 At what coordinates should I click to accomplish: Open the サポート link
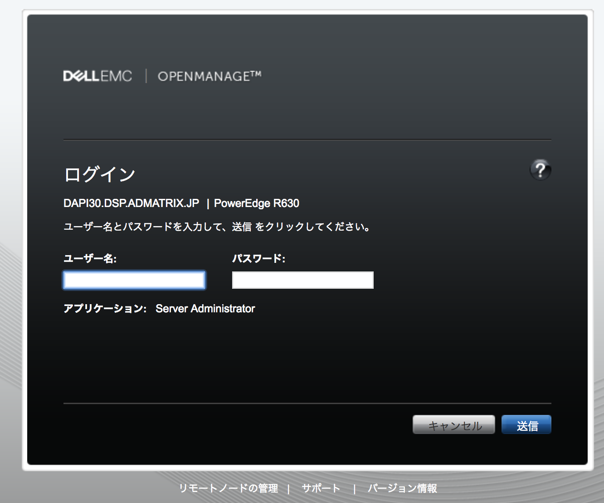[321, 488]
